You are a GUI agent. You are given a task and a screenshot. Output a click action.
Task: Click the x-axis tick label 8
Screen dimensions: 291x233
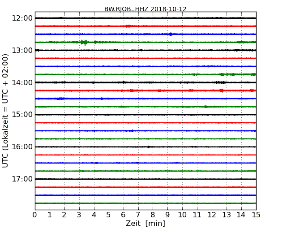153,215
